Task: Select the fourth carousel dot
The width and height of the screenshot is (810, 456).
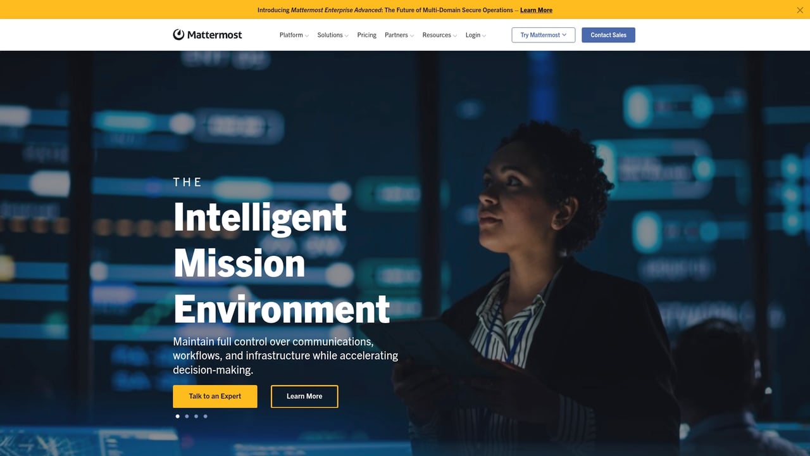Action: (205, 416)
